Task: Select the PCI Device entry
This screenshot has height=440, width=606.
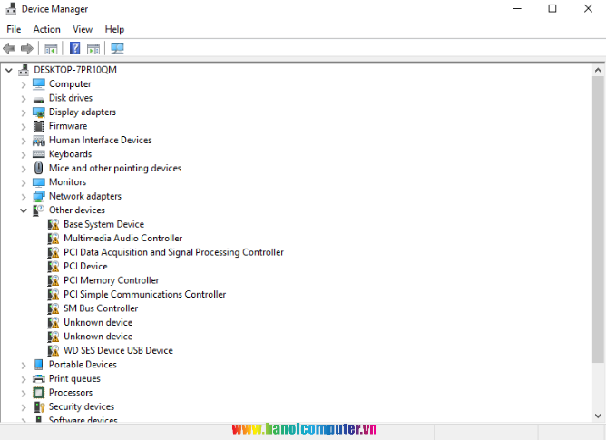Action: point(85,267)
